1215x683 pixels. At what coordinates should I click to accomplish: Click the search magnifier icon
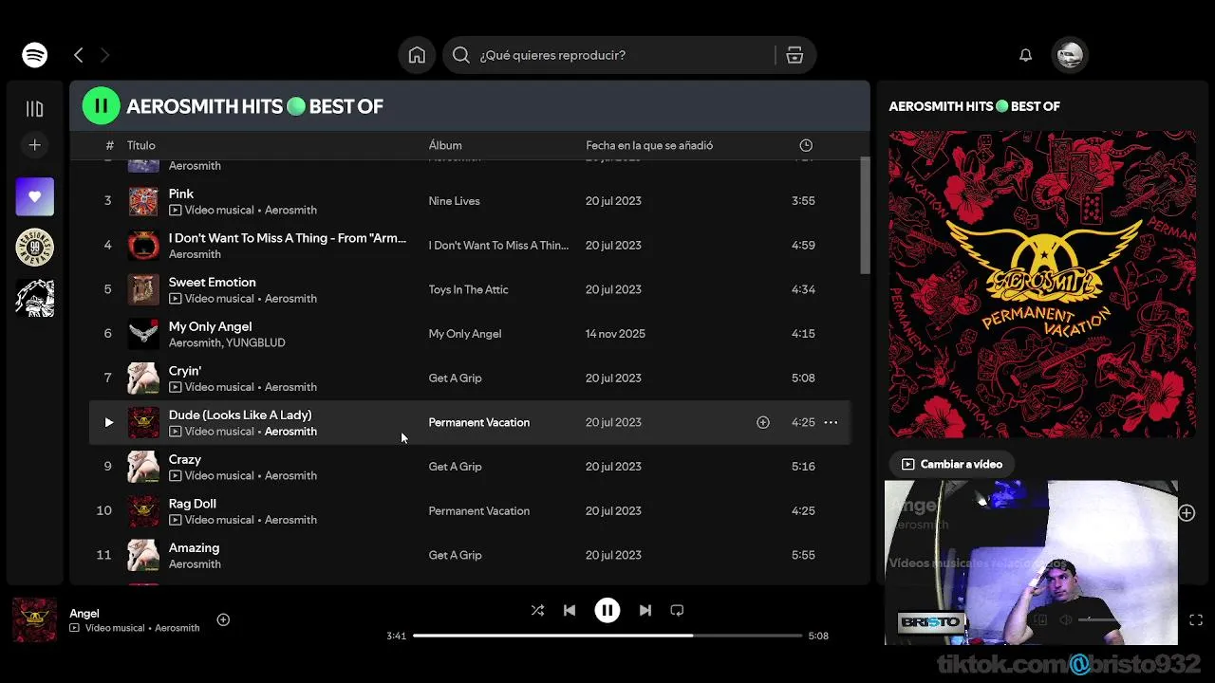(x=461, y=55)
